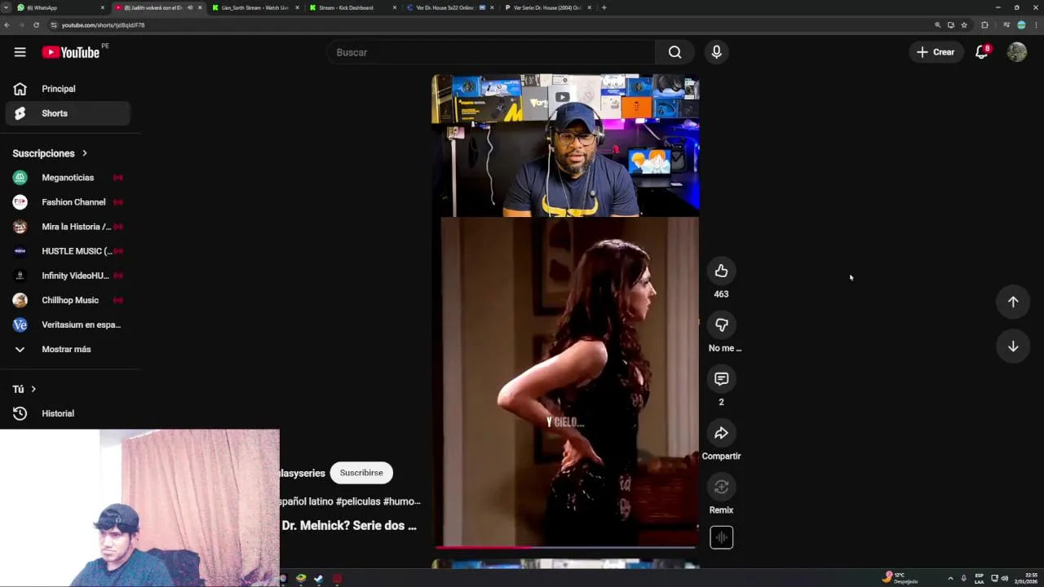The image size is (1044, 587).
Task: Open browser extensions puzzle icon
Action: pyautogui.click(x=984, y=25)
